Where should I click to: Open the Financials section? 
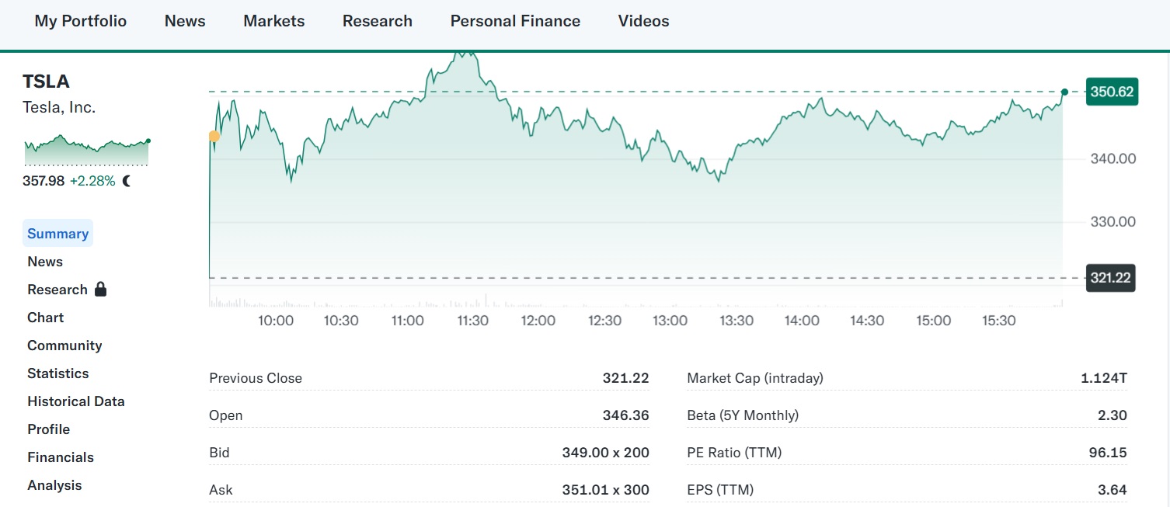[60, 457]
